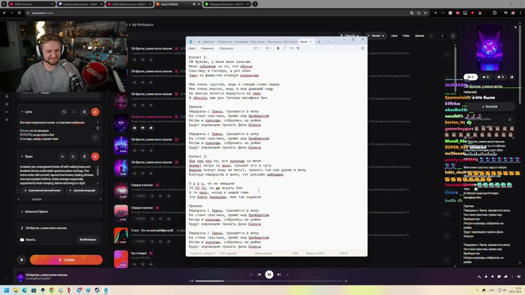Toggle italic formatting in Notepad
Viewport: 525px width, 295px height.
tap(285, 48)
